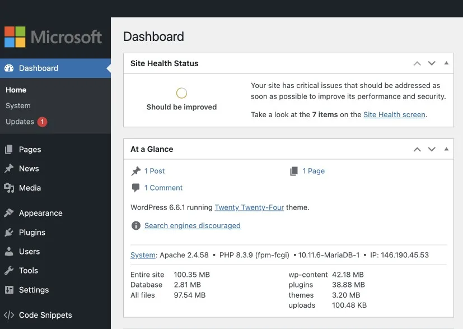Move Site Health Status panel down
This screenshot has width=463, height=329.
tap(432, 63)
